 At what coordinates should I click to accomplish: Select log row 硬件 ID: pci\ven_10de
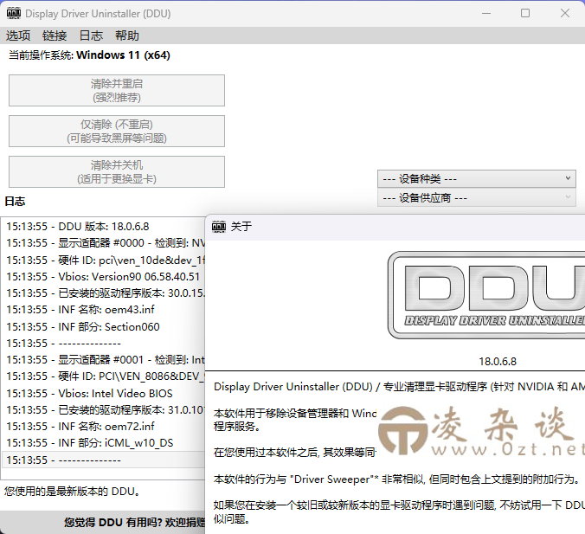(x=103, y=261)
